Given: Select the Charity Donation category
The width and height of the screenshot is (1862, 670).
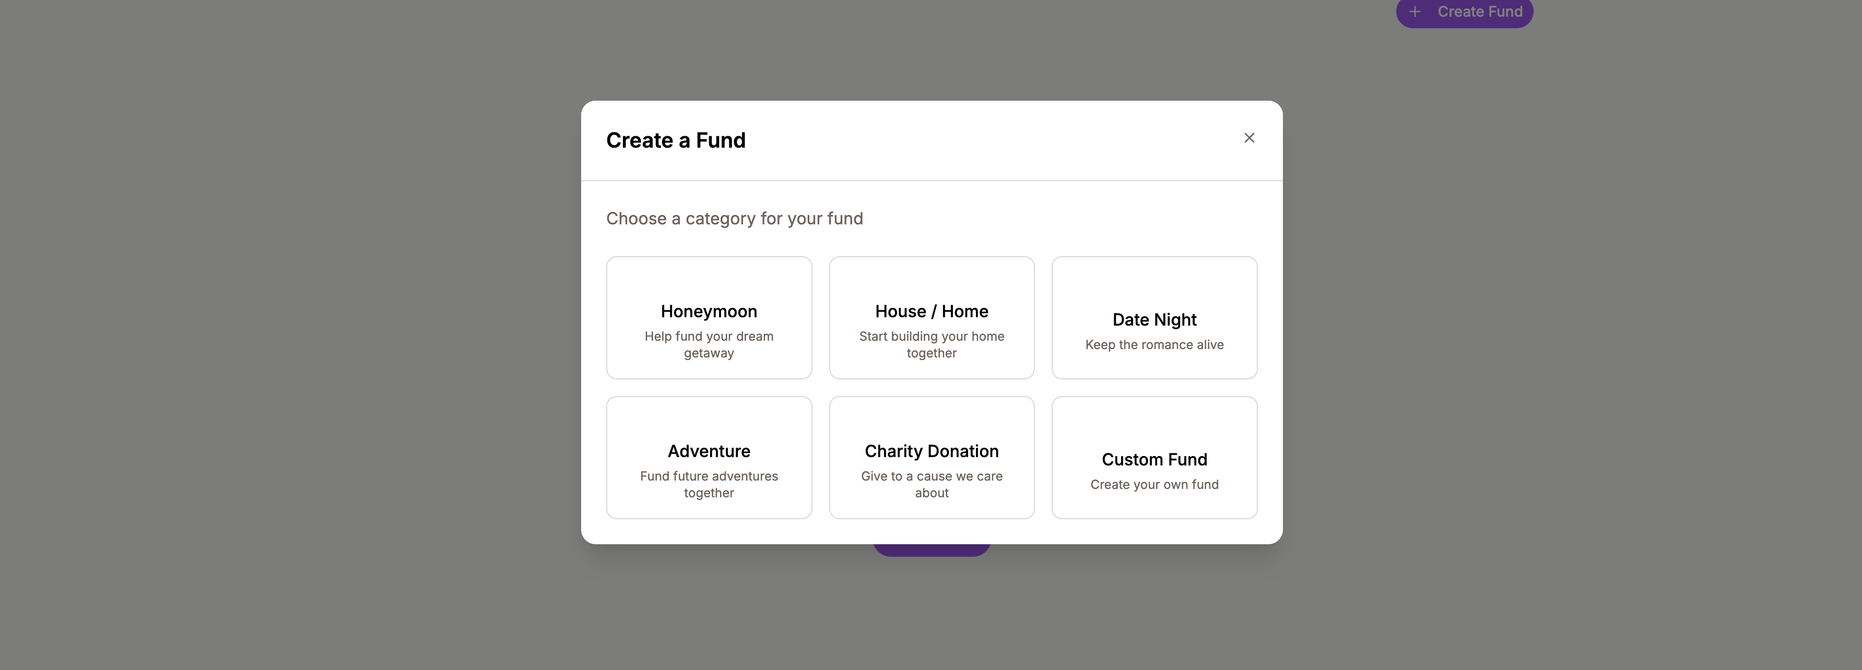Looking at the screenshot, I should pyautogui.click(x=931, y=457).
